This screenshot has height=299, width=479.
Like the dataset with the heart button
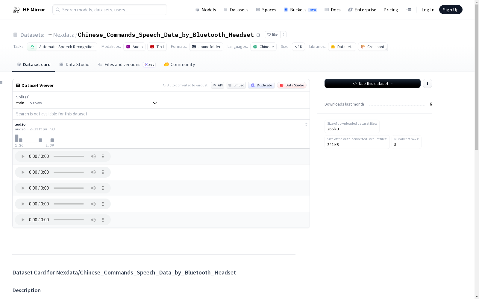coord(272,35)
